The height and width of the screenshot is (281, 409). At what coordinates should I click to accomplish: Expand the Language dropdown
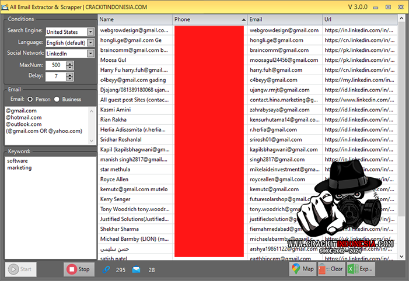(90, 43)
